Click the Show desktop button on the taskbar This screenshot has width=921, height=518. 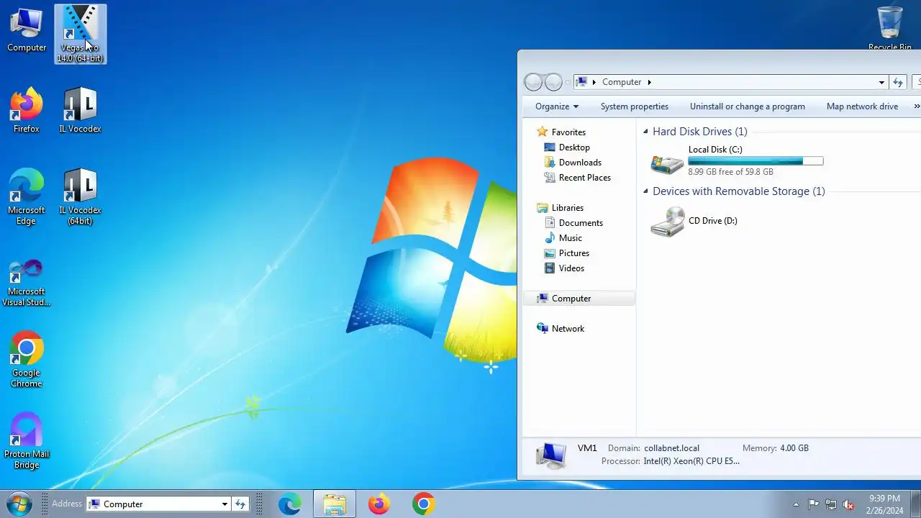tap(915, 504)
